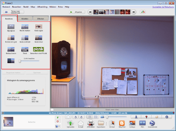Hold selected items with green pin
This screenshot has height=131, width=176.
pos(58,118)
